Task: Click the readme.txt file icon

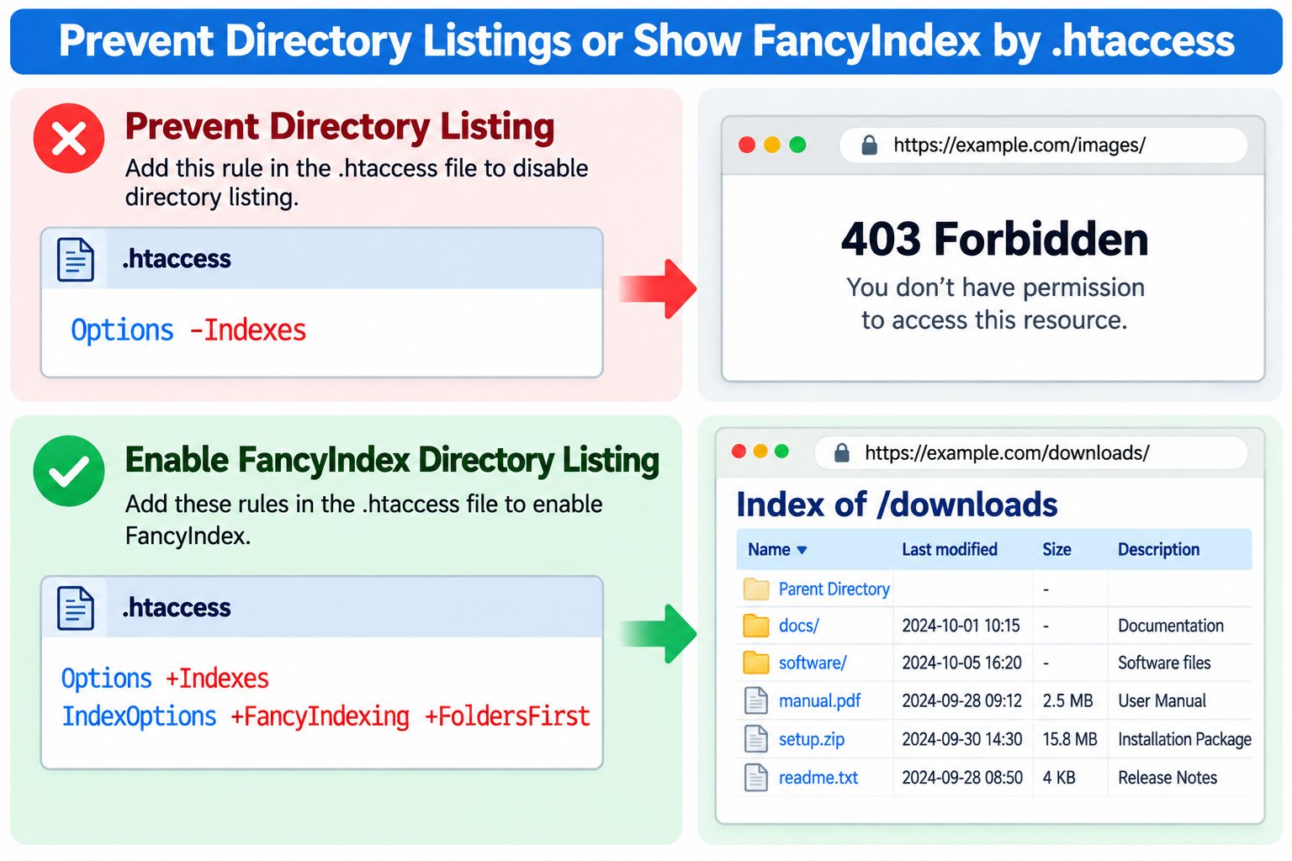Action: coord(756,778)
